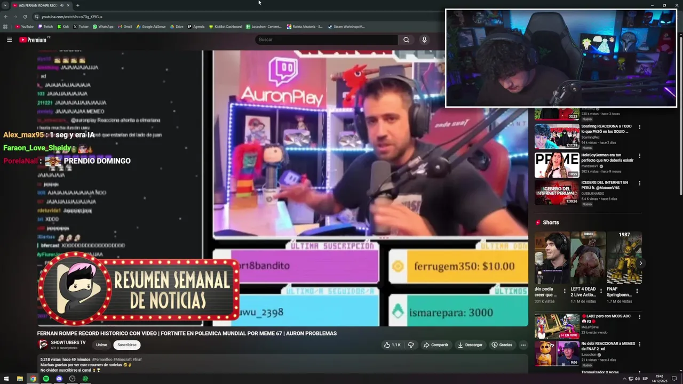Click the Unirse join button
Screen dimensions: 683x384
pyautogui.click(x=101, y=345)
